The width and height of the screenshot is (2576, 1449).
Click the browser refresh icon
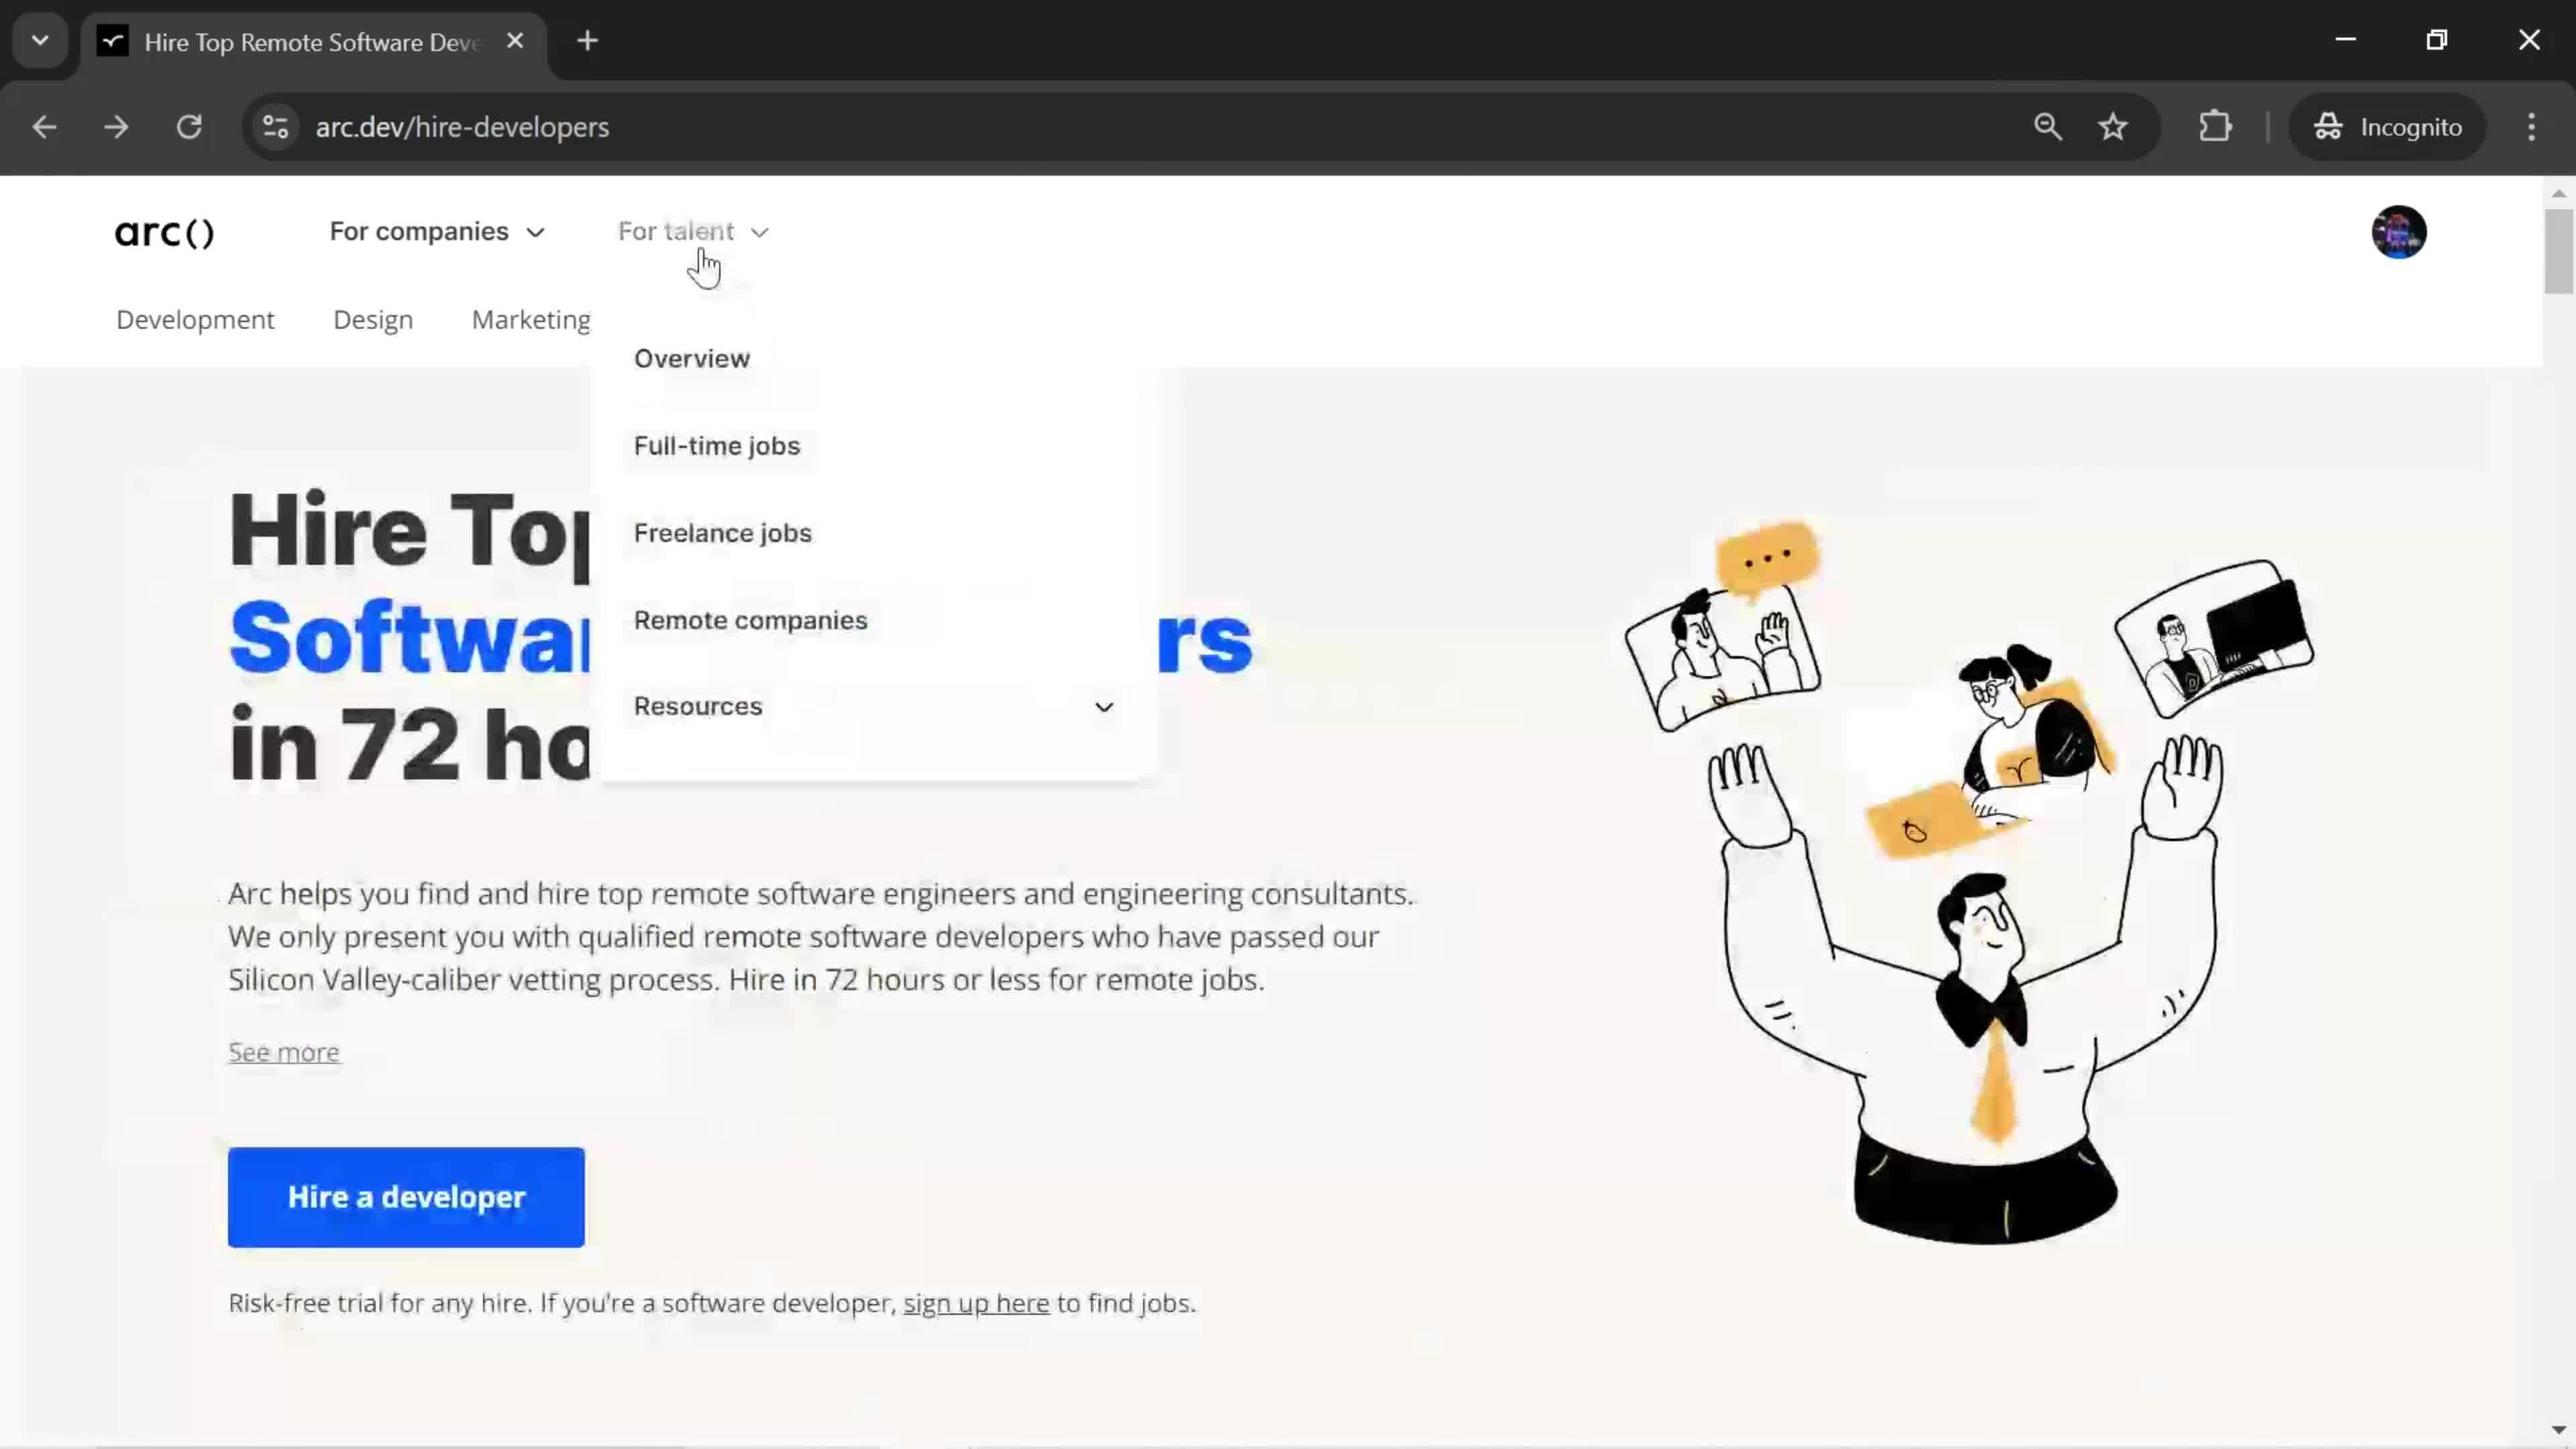tap(189, 125)
